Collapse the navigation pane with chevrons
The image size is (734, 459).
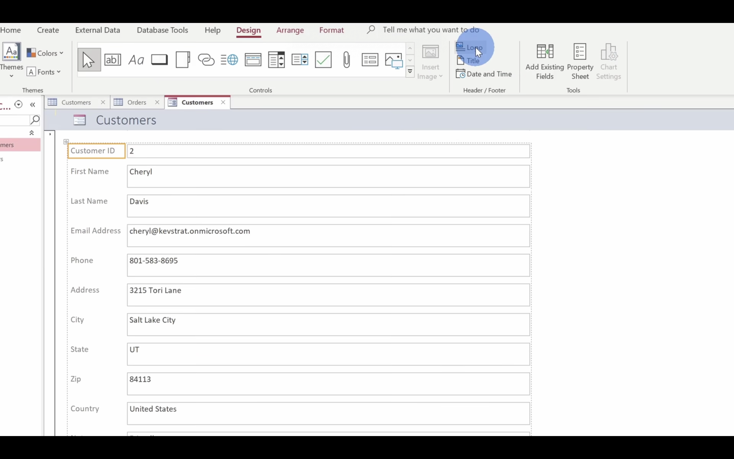click(33, 105)
